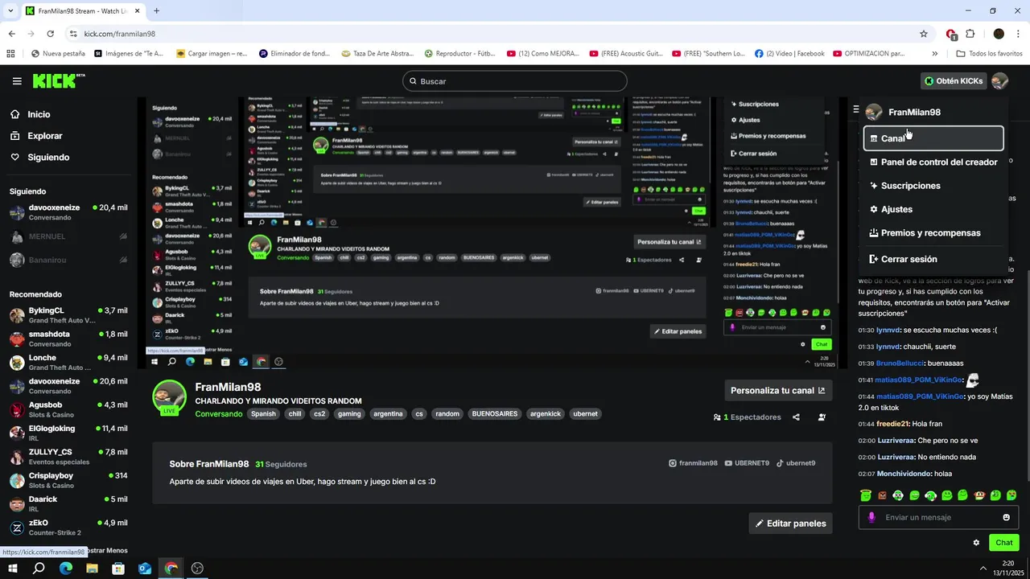Click chat username BrunoBellucci
The width and height of the screenshot is (1030, 579).
[x=900, y=363]
